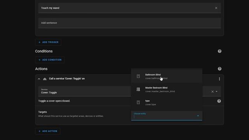Screen dimensions: 249x140
Task: Expand the Service dropdown arrow
Action: pos(217,92)
